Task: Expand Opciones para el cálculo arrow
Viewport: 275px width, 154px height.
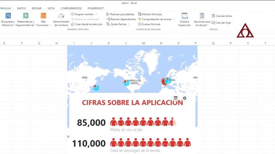Action: (208, 25)
